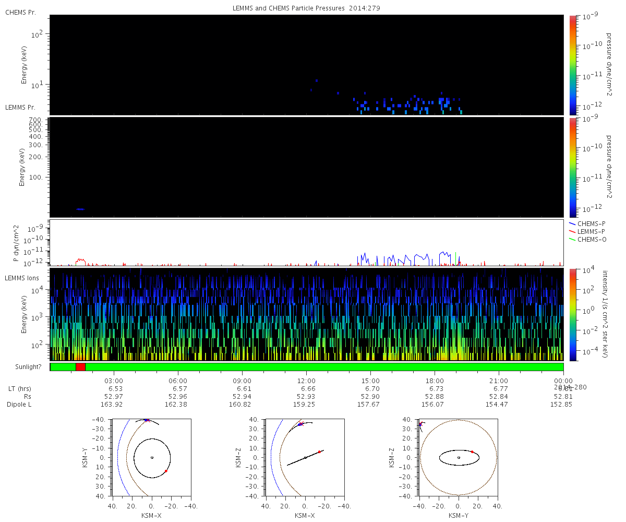
Task: Click the small blue blip in LEMMS pressure panel
Action: 80,209
